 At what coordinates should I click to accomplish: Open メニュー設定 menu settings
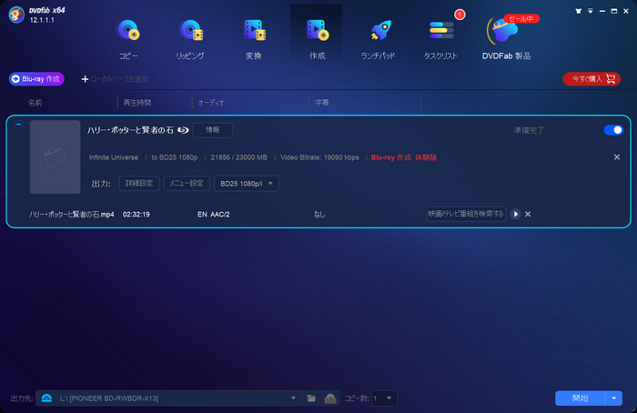[187, 184]
